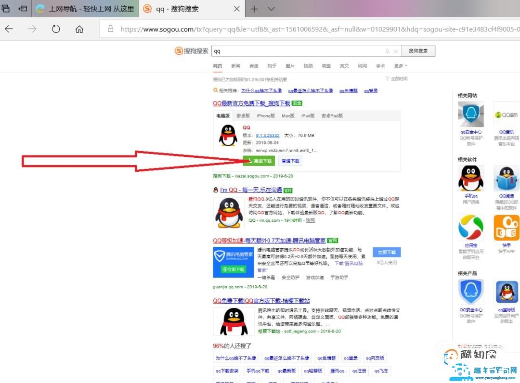This screenshot has height=383, width=520.
Task: Select the 网页 search category
Action: point(218,66)
